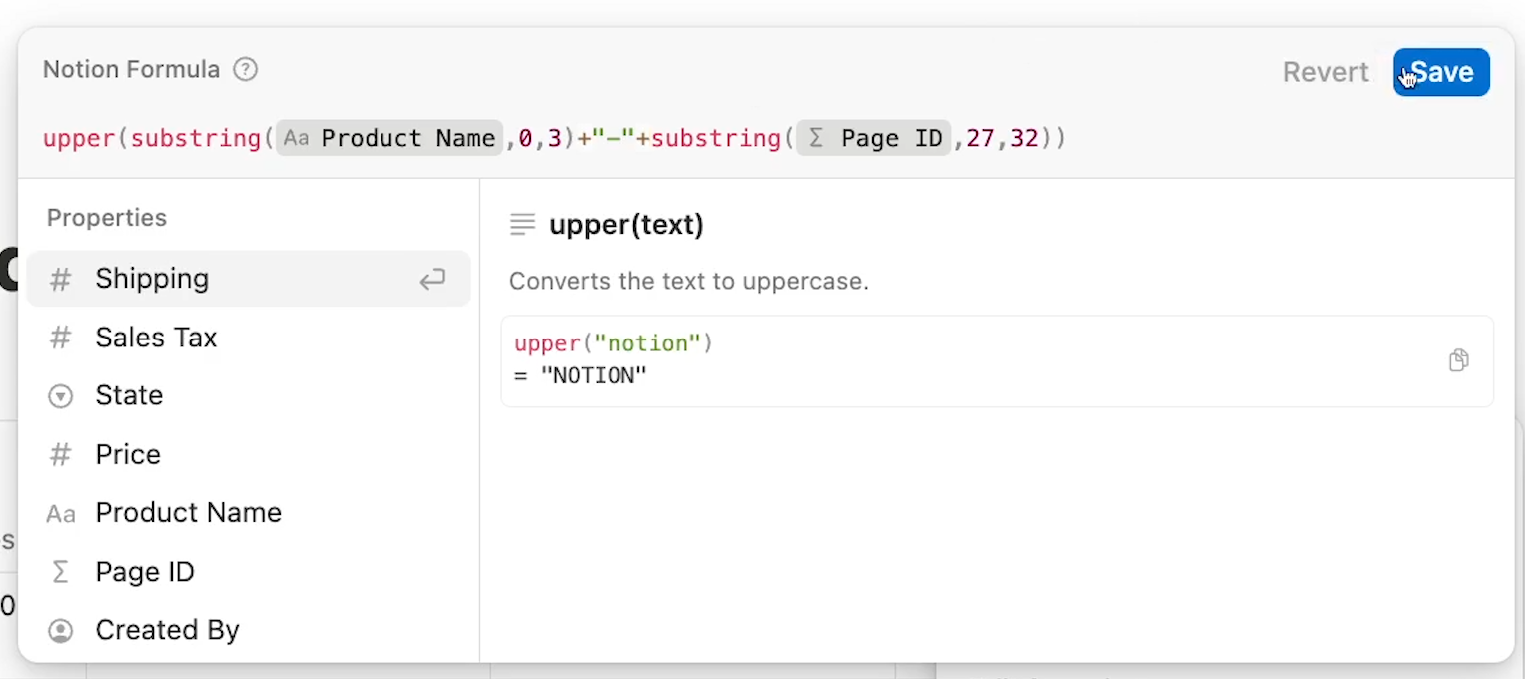1525x679 pixels.
Task: Click the Aa text icon beside Product Name in the list
Action: pyautogui.click(x=61, y=514)
